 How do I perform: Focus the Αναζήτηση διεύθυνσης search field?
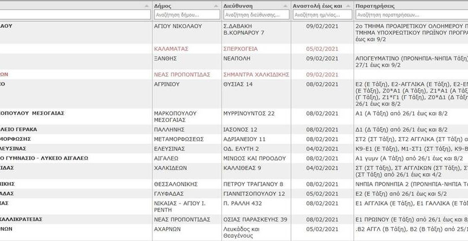point(256,15)
